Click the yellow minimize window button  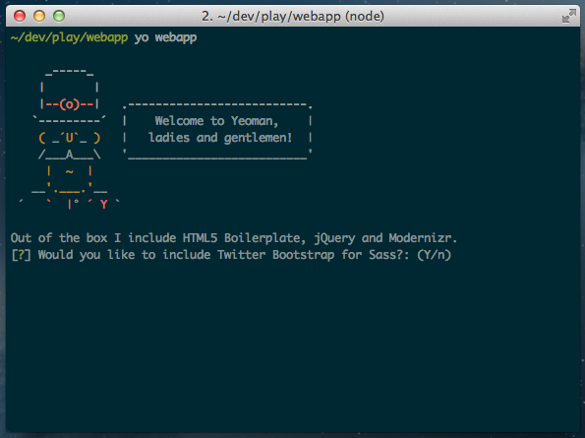point(39,16)
